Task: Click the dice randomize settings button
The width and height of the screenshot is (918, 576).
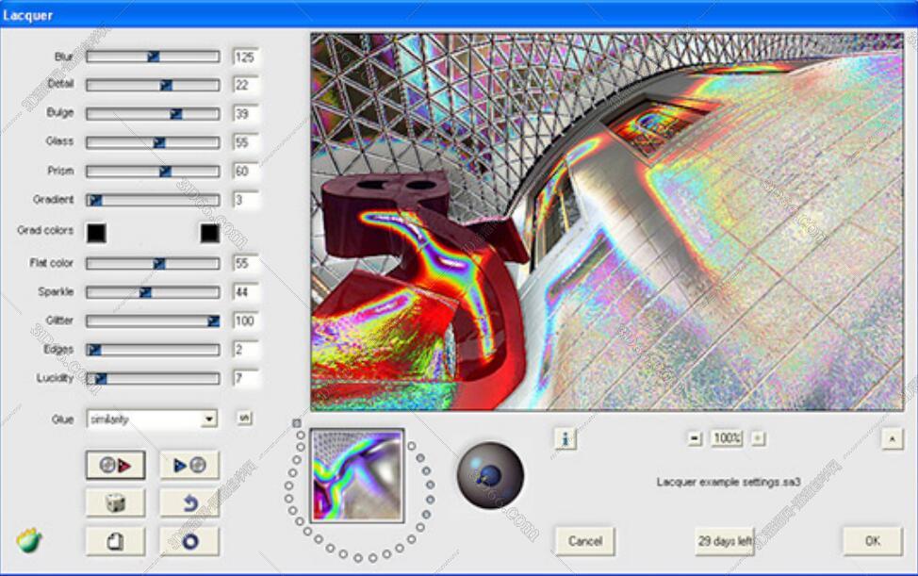Action: pos(115,503)
